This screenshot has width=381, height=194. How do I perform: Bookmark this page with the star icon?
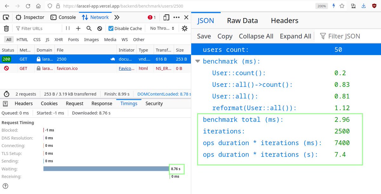[342, 6]
